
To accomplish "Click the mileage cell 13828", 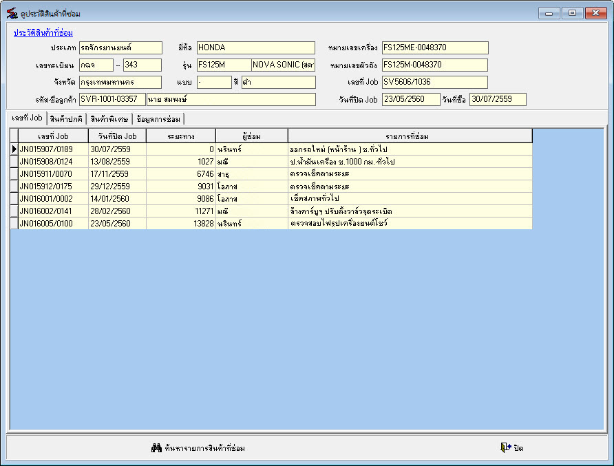I will (181, 224).
